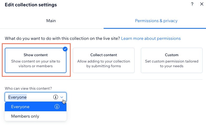206x125 pixels.
Task: Collapse the dropdown using the chevron arrow
Action: [x=62, y=97]
